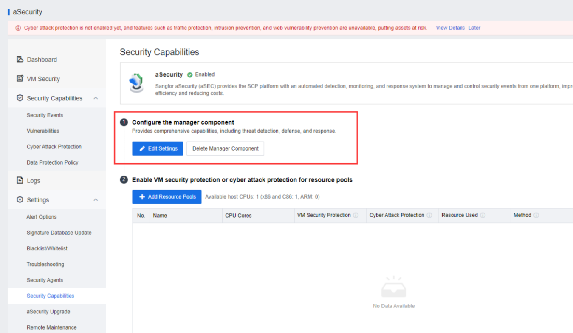Click the aSecurity title at top
The height and width of the screenshot is (333, 573).
click(x=28, y=12)
